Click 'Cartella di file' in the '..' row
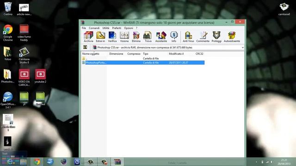The width and height of the screenshot is (296, 166). pyautogui.click(x=151, y=59)
